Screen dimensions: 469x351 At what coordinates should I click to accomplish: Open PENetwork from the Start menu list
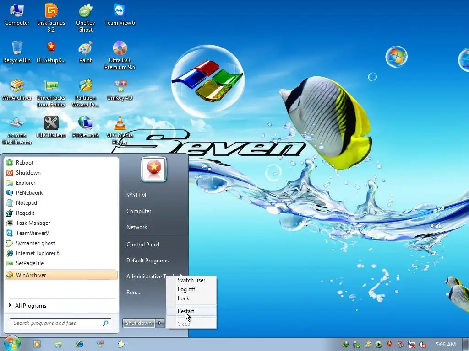pyautogui.click(x=61, y=193)
